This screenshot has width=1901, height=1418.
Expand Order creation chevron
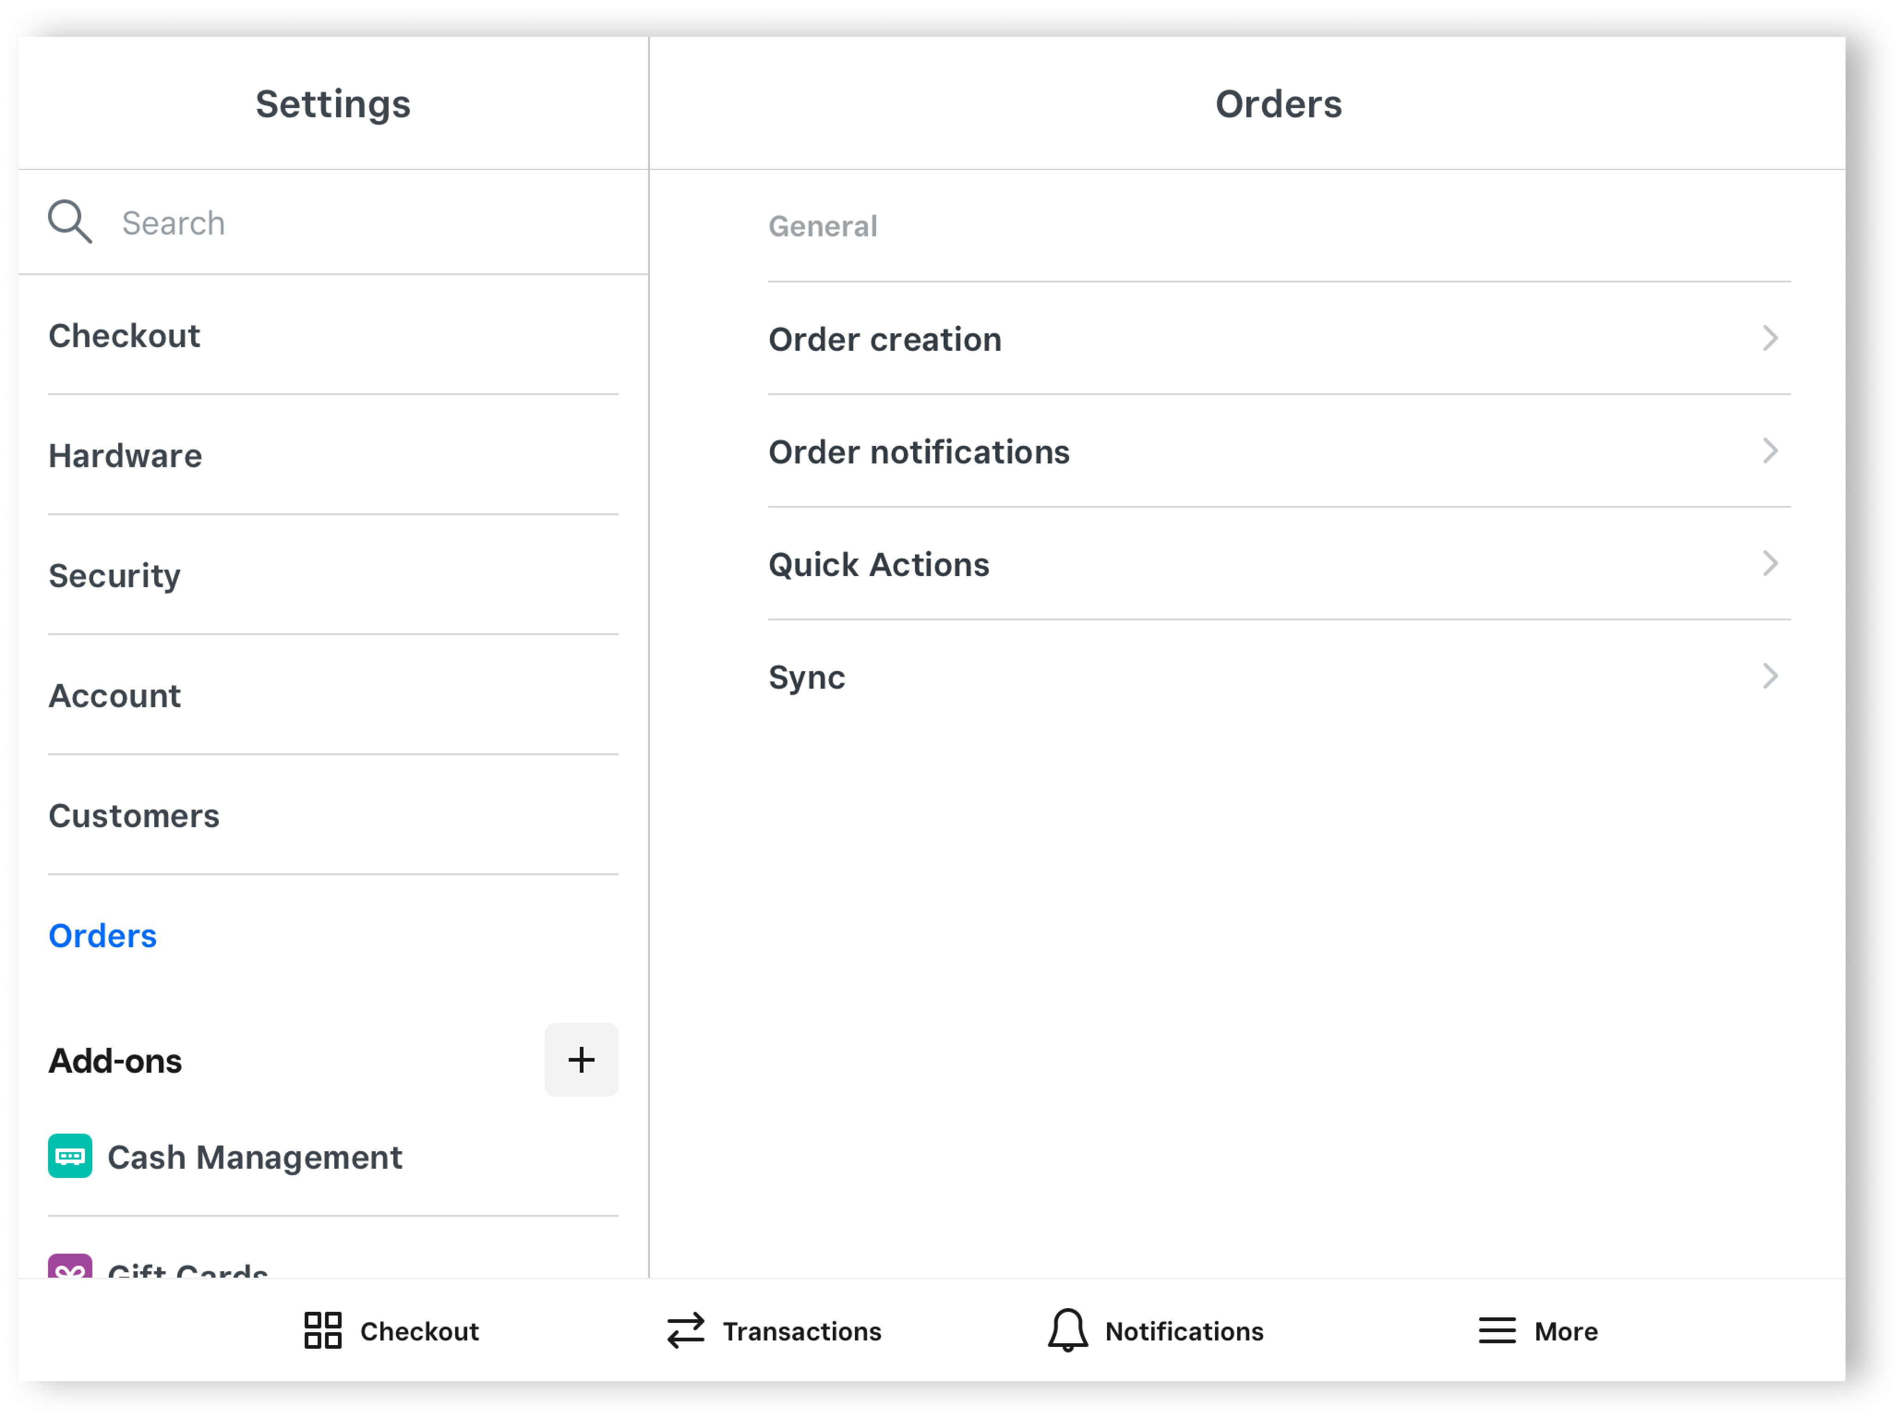click(x=1770, y=338)
